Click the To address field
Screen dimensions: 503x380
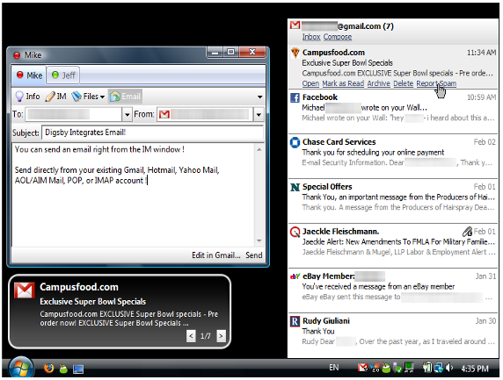pyautogui.click(x=74, y=114)
